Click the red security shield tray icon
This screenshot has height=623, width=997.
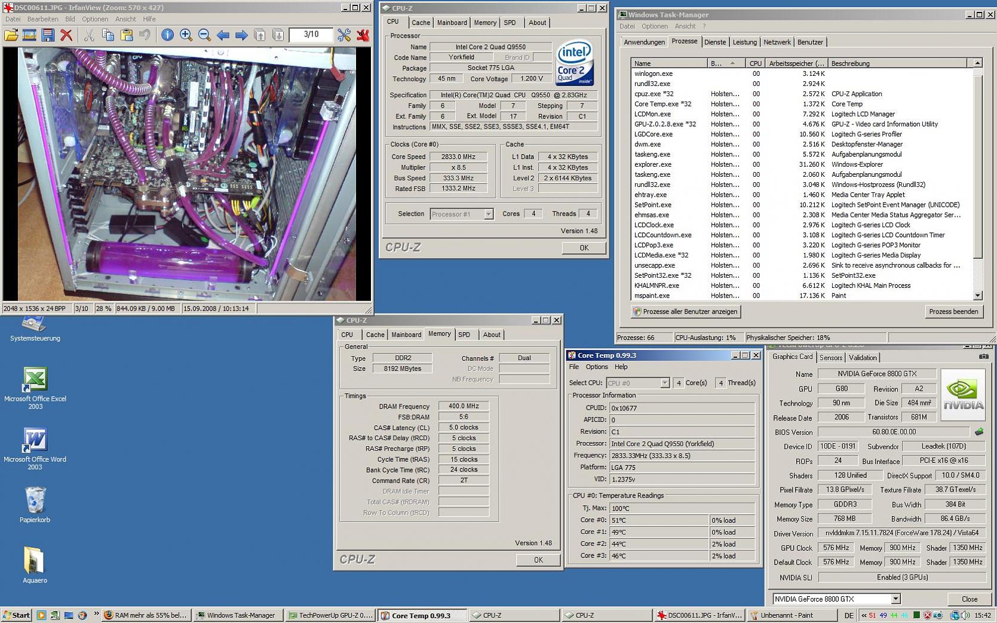click(x=927, y=615)
